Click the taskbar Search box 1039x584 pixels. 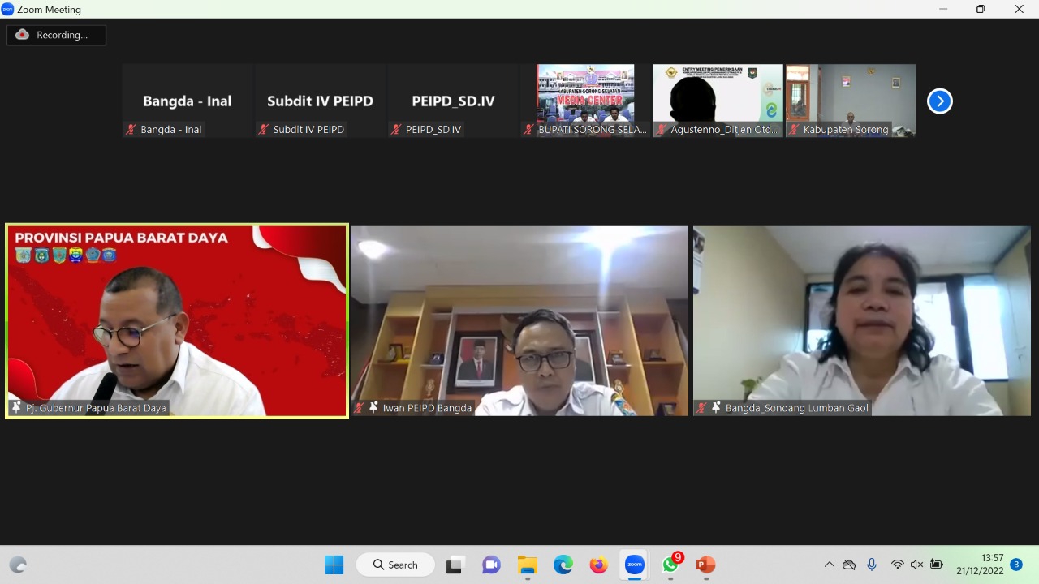(x=395, y=565)
